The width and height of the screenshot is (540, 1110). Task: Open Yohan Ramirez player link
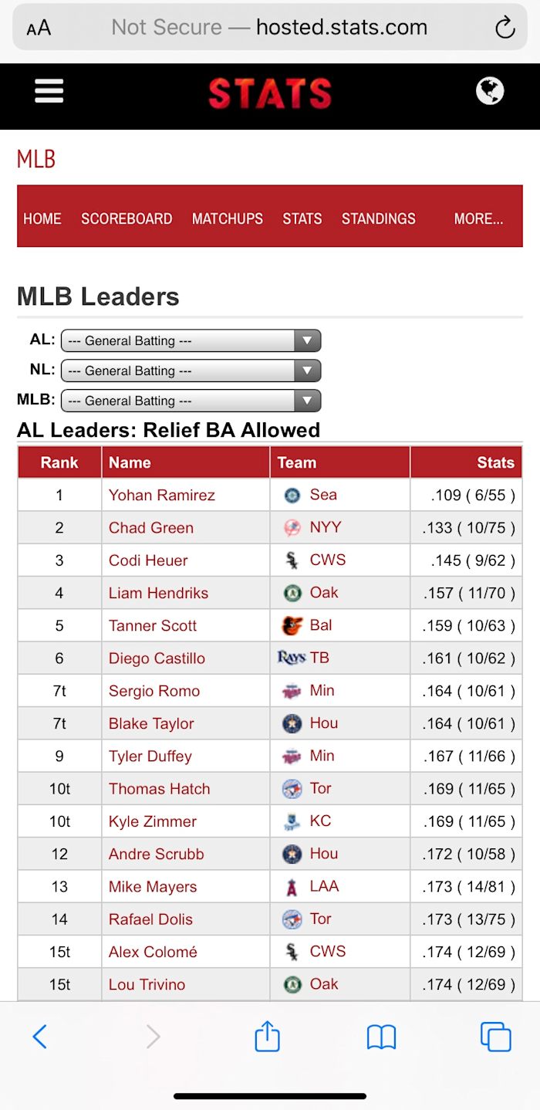(x=162, y=496)
